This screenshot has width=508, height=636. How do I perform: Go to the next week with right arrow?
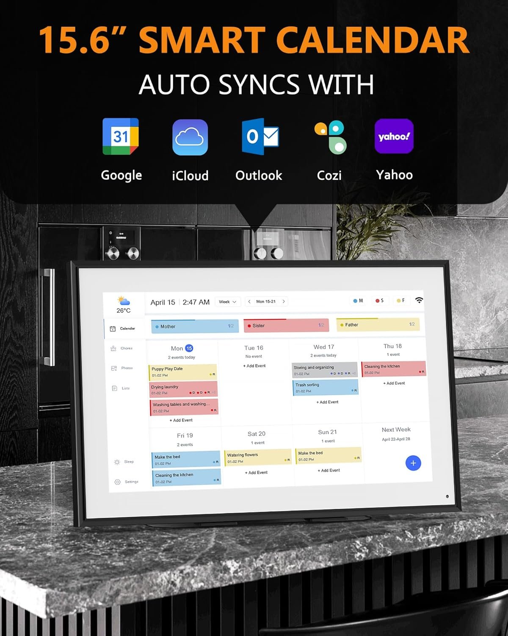tap(283, 301)
